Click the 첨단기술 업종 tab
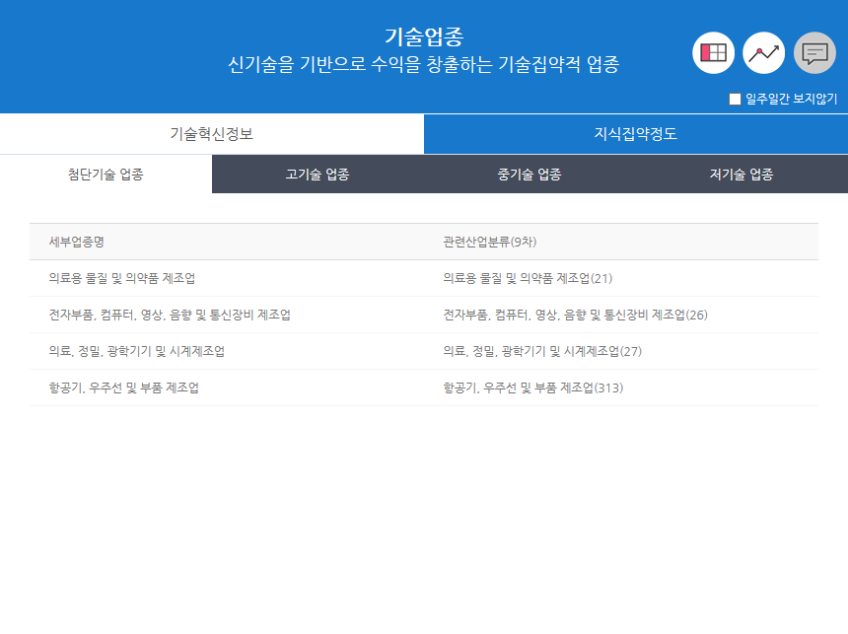 point(106,174)
